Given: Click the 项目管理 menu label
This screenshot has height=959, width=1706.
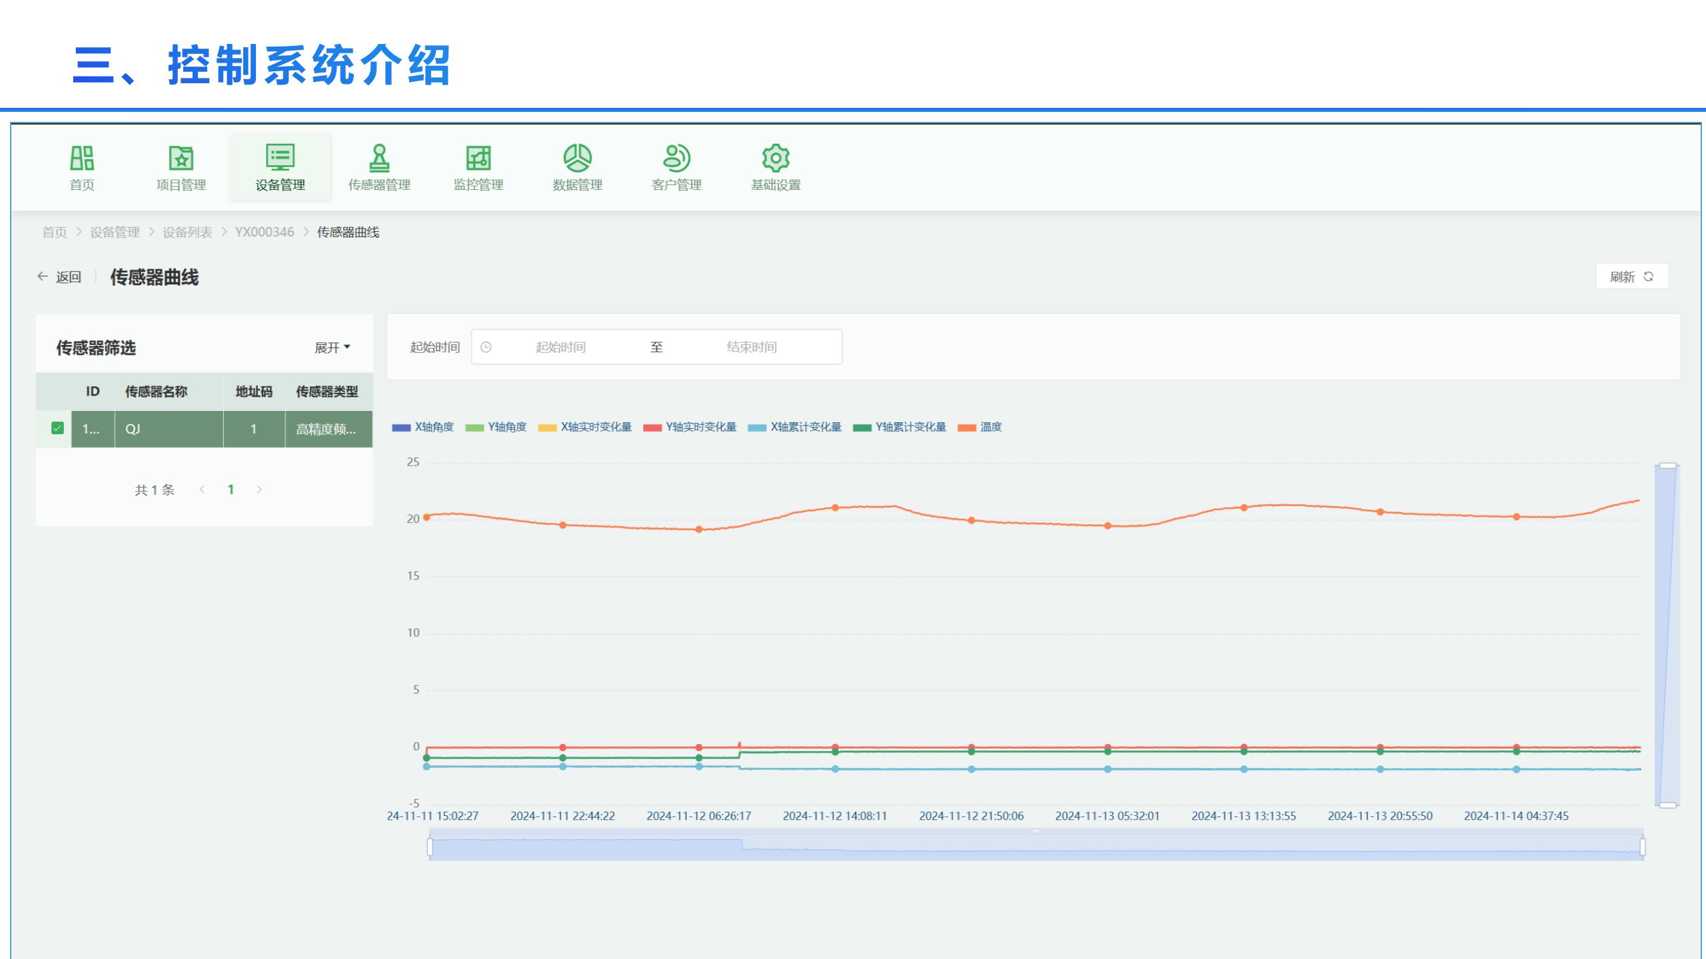Looking at the screenshot, I should click(181, 185).
